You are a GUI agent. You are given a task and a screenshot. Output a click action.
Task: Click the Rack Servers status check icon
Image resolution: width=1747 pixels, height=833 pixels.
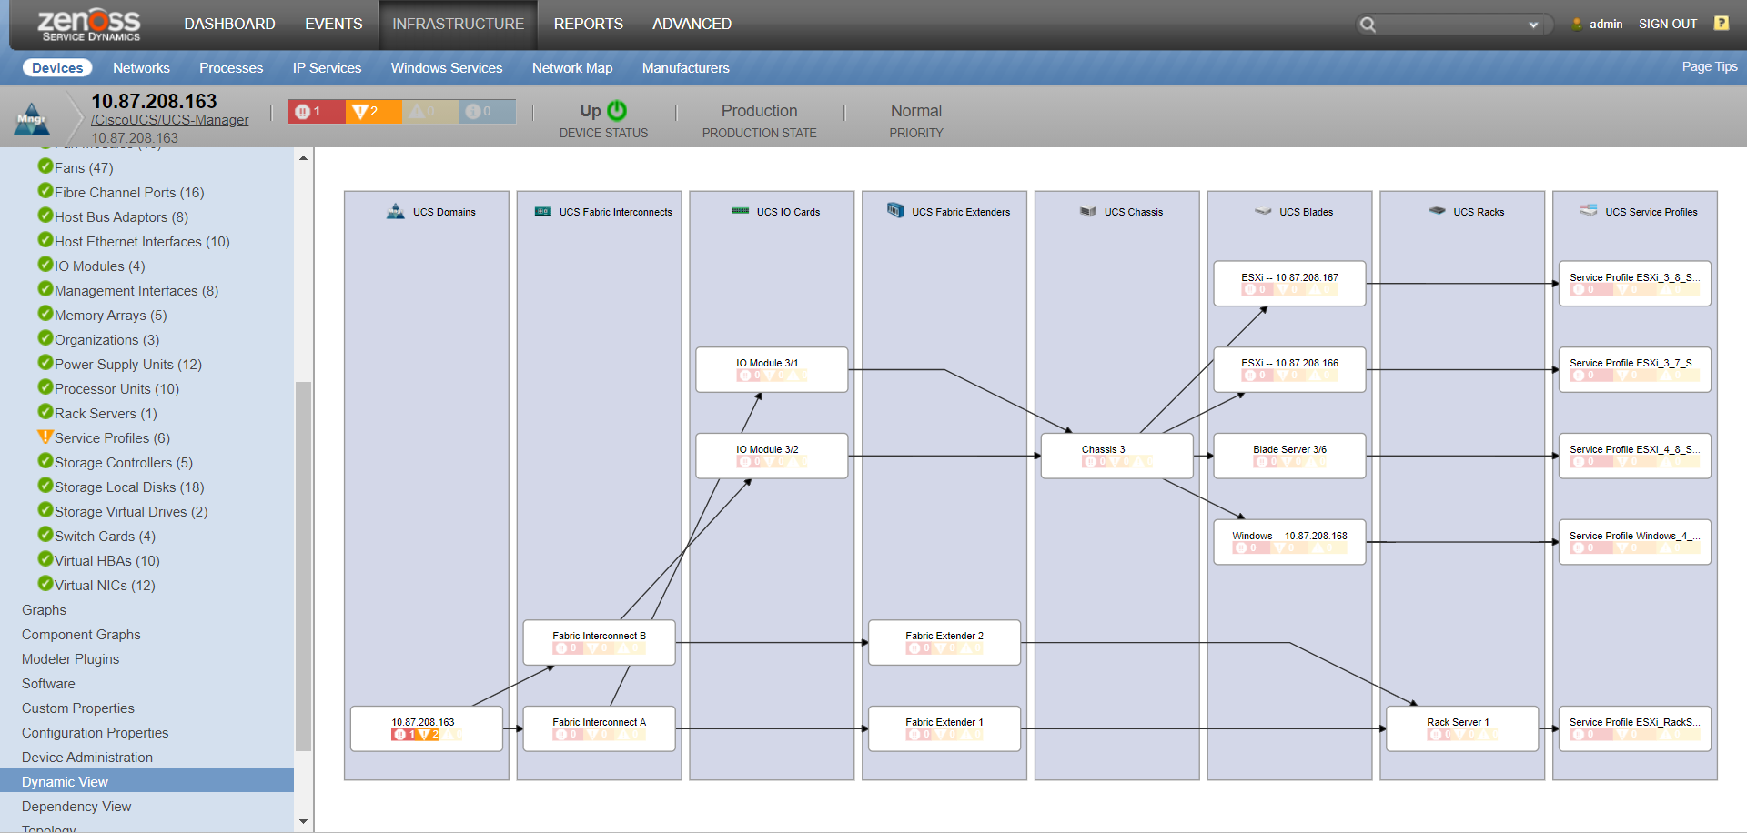click(x=45, y=411)
